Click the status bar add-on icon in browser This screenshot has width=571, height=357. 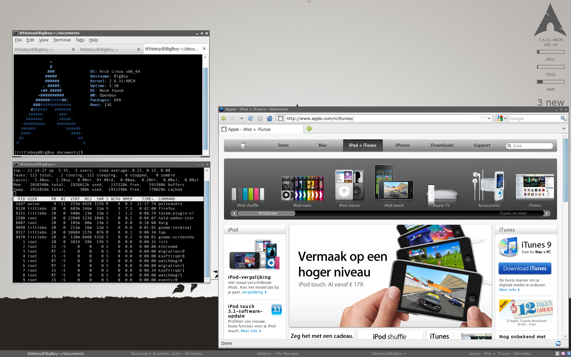[x=558, y=343]
